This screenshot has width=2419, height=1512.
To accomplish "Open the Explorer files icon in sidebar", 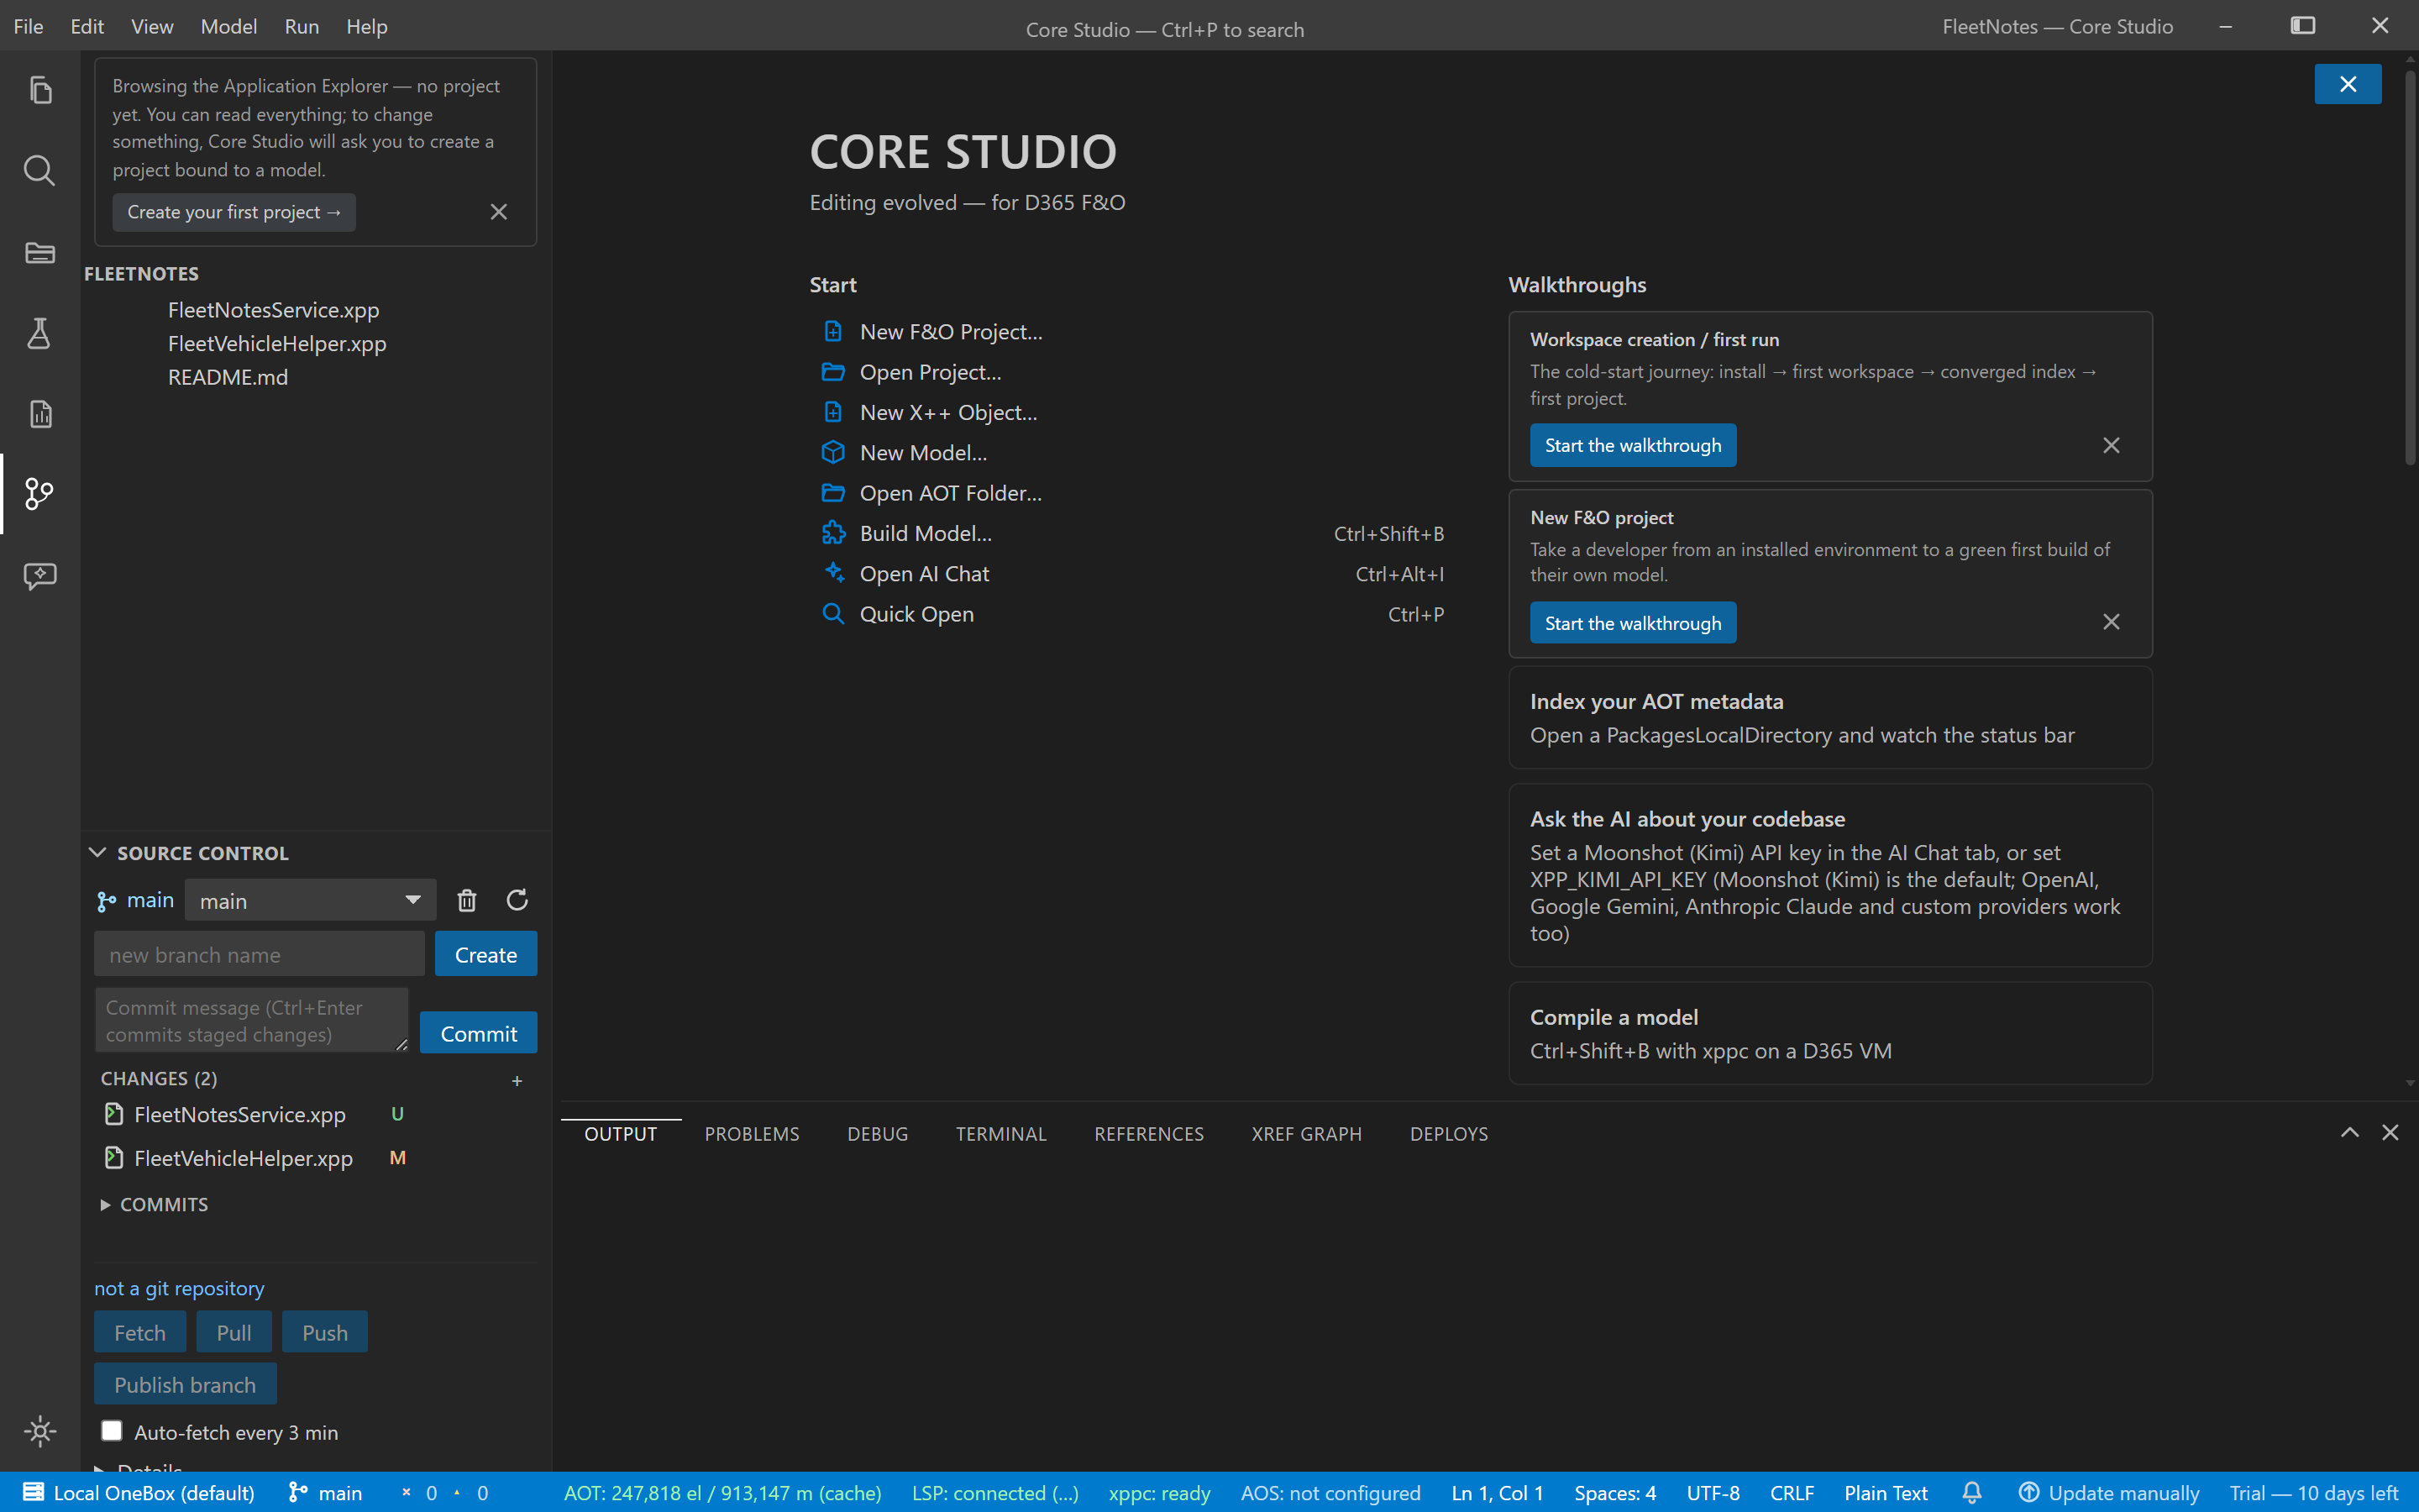I will 40,91.
